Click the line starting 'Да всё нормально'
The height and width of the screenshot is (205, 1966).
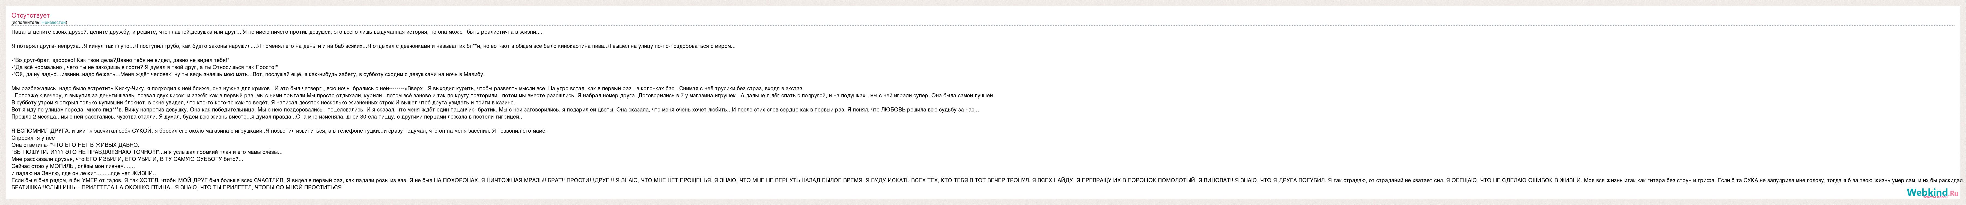pyautogui.click(x=145, y=67)
